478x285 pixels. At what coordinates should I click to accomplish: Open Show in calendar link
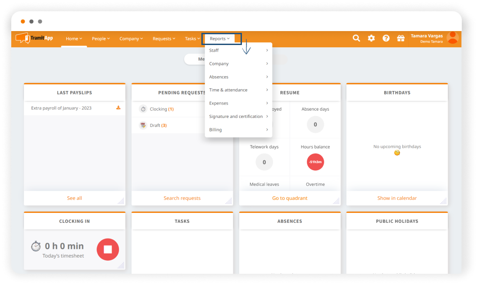pyautogui.click(x=397, y=198)
